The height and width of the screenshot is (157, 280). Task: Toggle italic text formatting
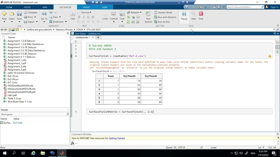pos(84,17)
